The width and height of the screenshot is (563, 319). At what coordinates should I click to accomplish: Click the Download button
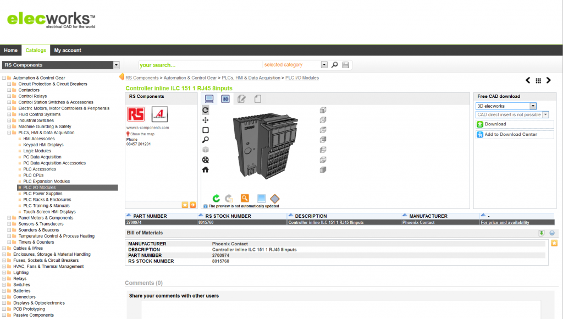pyautogui.click(x=515, y=124)
